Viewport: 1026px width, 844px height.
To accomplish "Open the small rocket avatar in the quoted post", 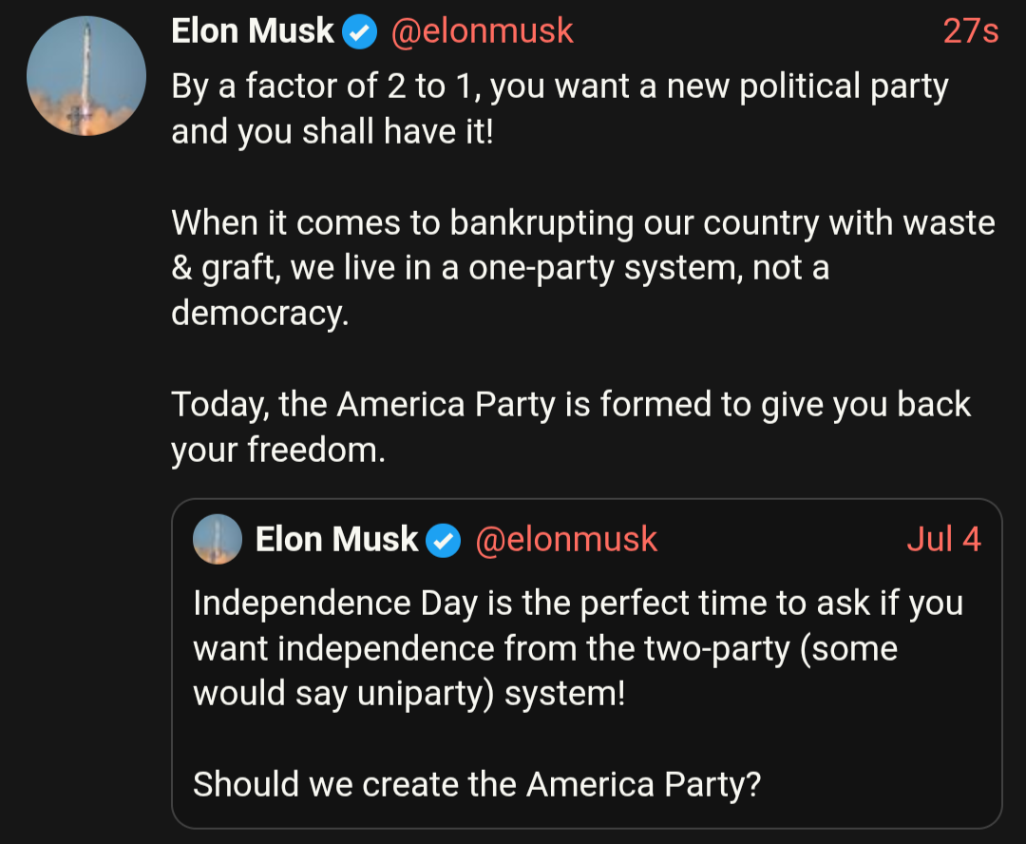I will 218,540.
